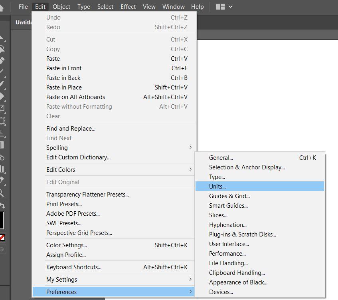Click the black Fill color swatch
The height and width of the screenshot is (300, 338).
(x=1, y=220)
